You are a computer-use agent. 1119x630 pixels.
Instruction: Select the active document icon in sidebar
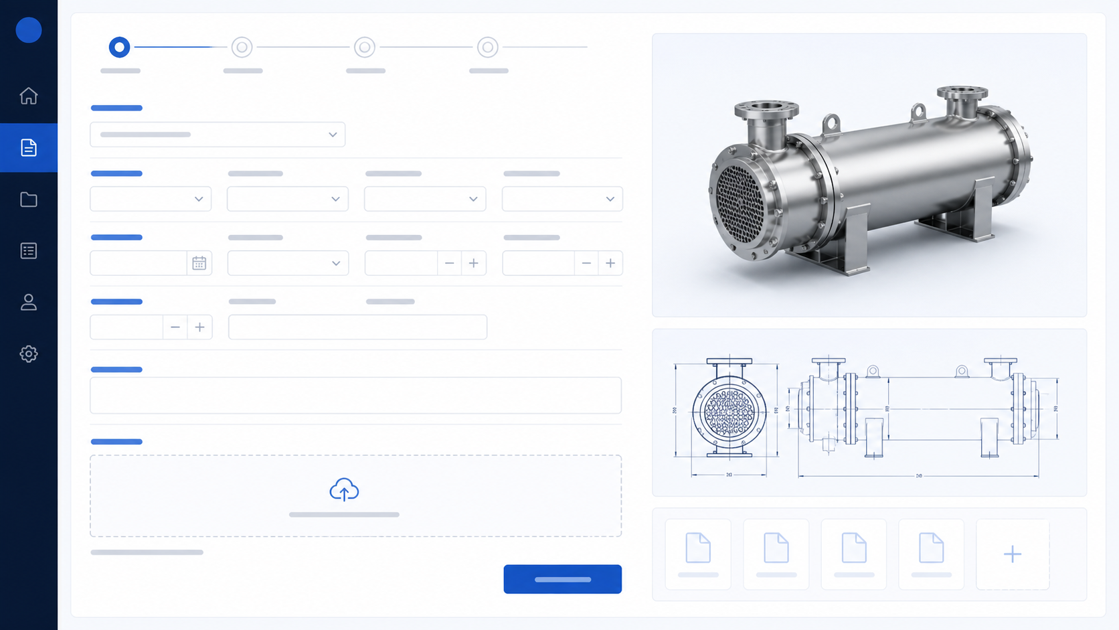(28, 147)
